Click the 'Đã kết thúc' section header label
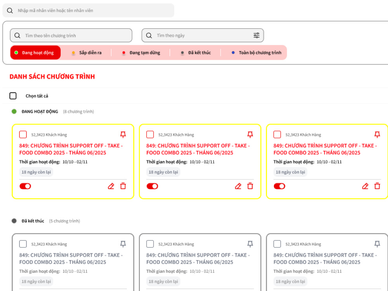The width and height of the screenshot is (388, 291). 33,221
